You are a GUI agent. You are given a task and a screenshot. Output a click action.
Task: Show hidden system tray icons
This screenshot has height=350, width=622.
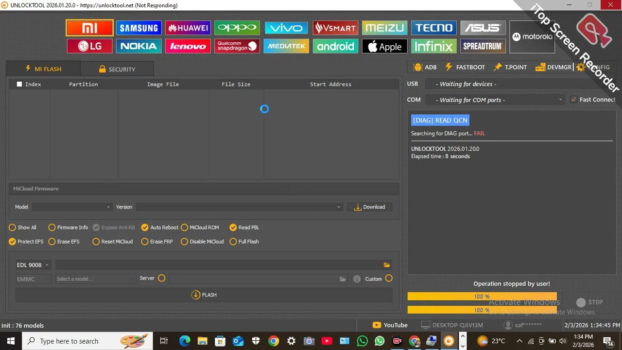[x=519, y=341]
